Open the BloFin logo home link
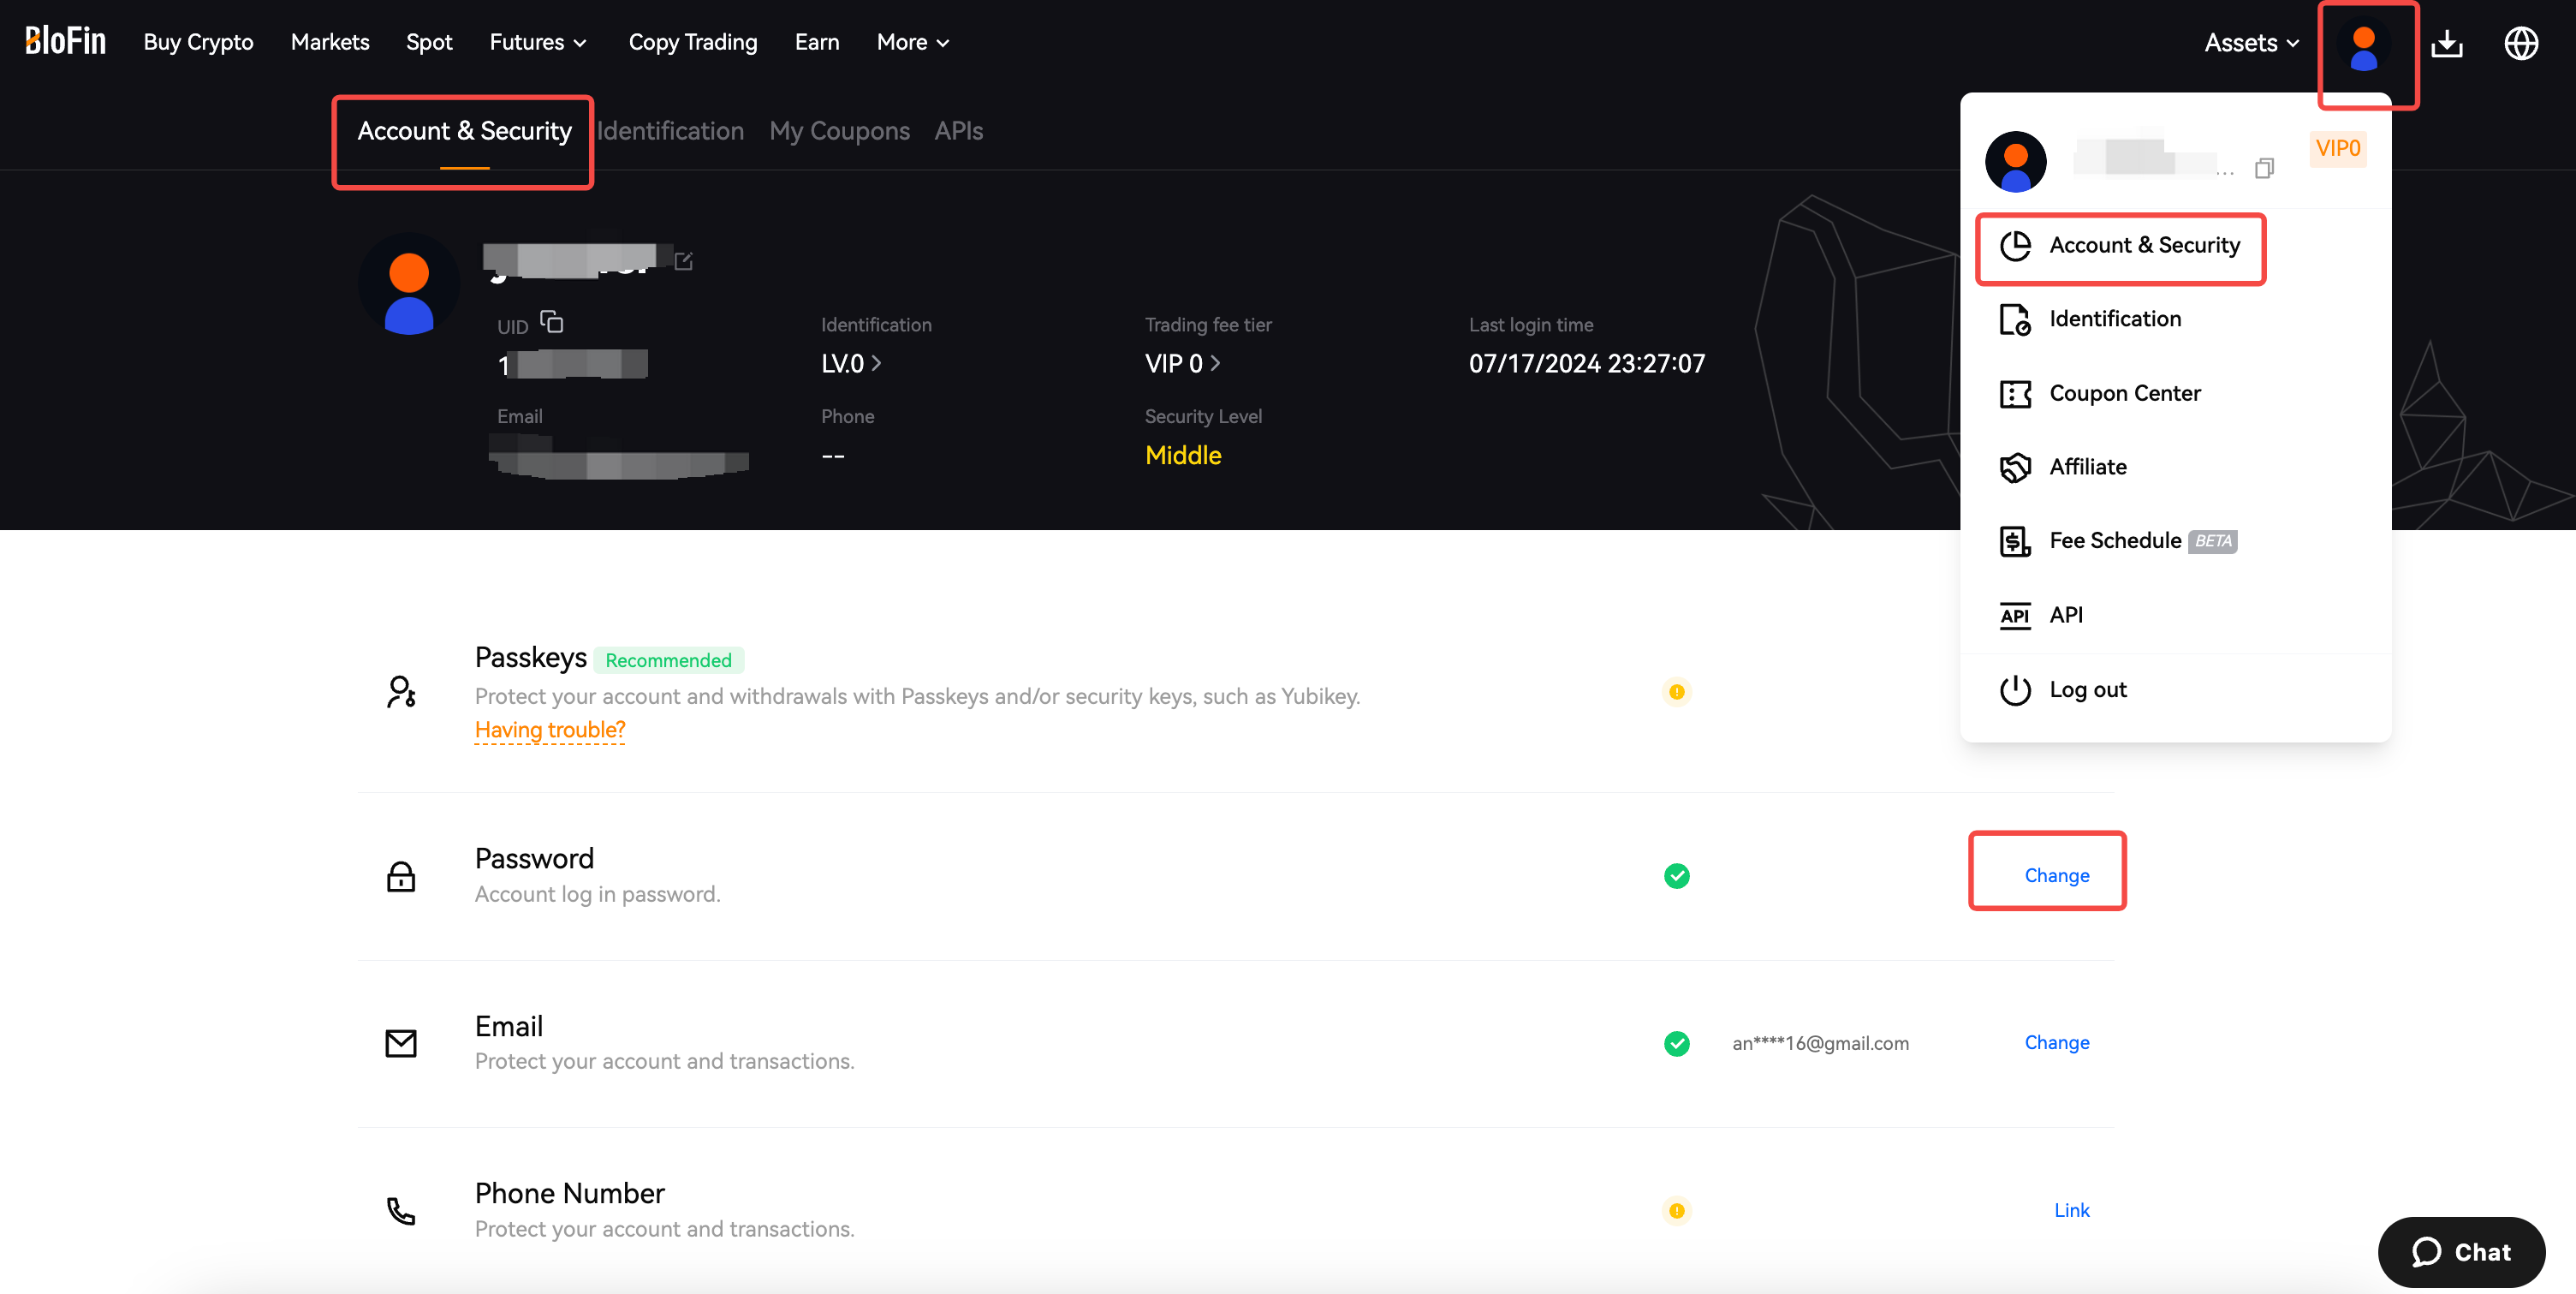Image resolution: width=2576 pixels, height=1294 pixels. point(65,41)
